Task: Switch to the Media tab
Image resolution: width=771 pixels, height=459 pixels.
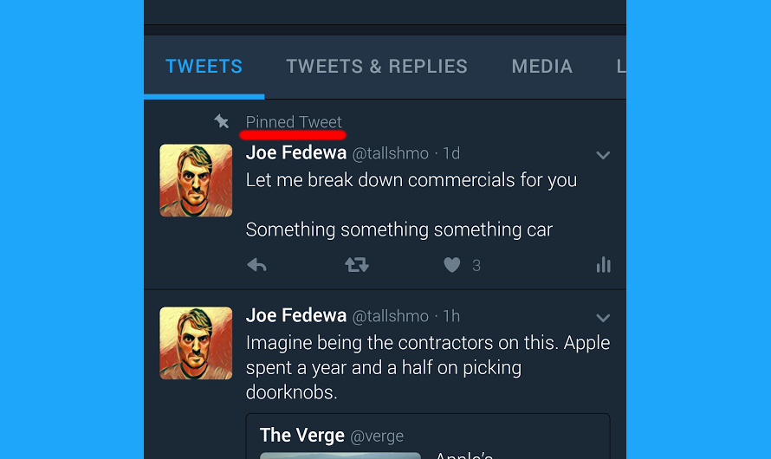Action: pos(541,67)
